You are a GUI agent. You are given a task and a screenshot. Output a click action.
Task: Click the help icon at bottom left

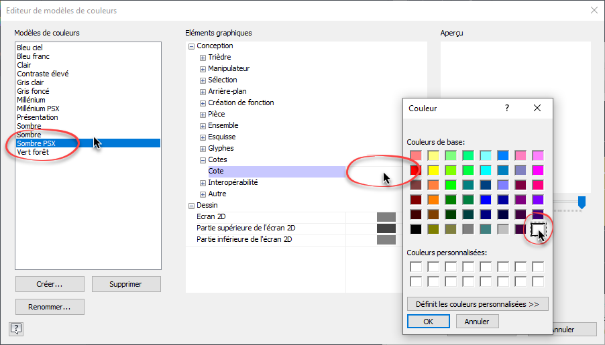click(17, 328)
